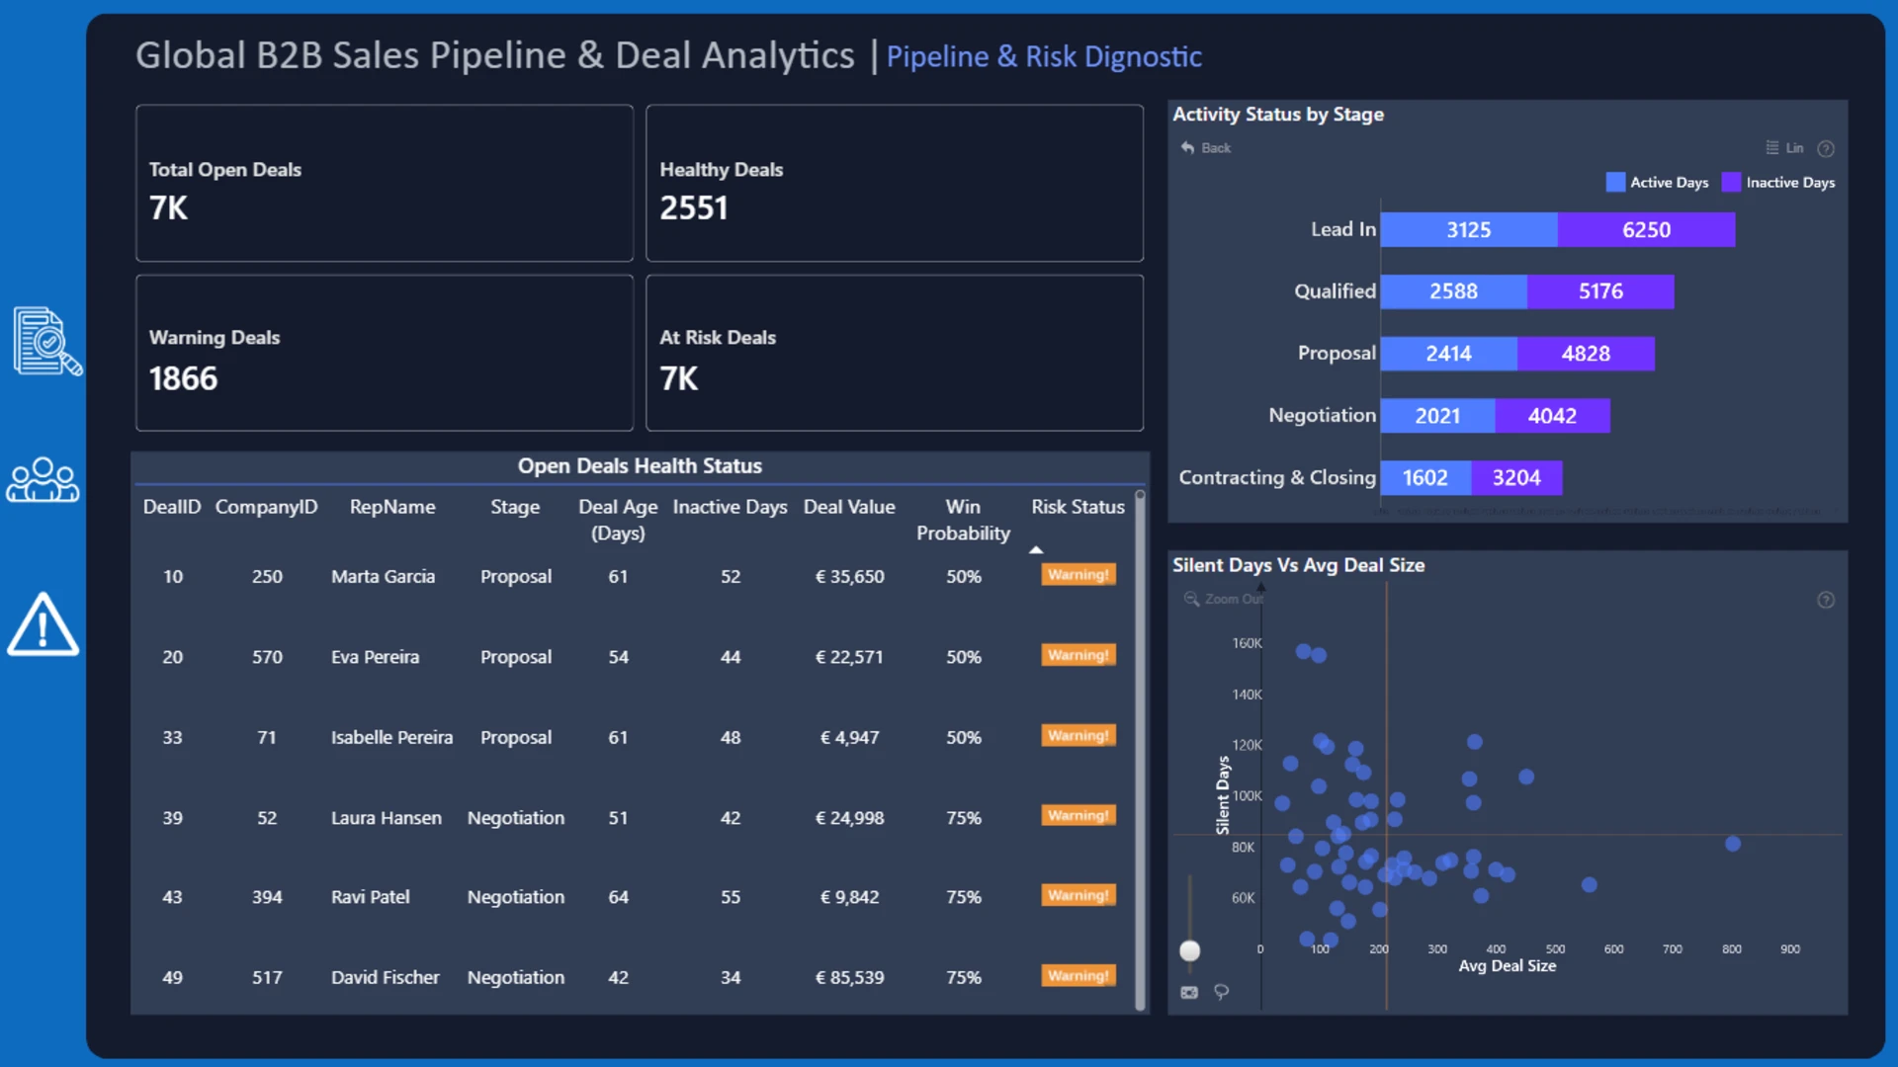Click Zoom Out on the scatter chart
Screen dimensions: 1898x1067
pos(1224,599)
